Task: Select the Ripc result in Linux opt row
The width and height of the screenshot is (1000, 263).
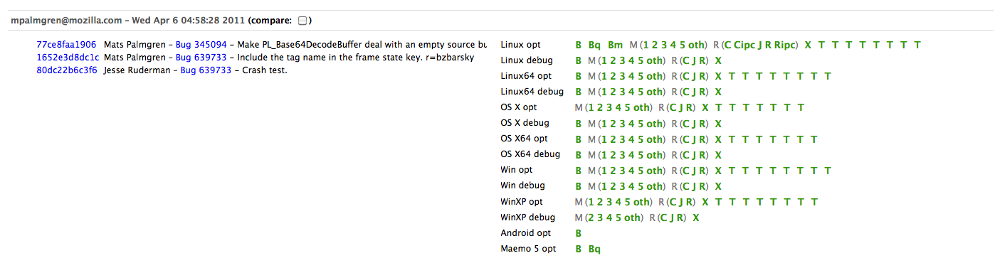Action: (x=785, y=45)
